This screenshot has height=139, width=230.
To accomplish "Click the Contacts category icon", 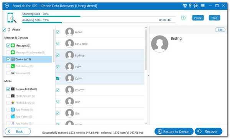I will pos(13,59).
